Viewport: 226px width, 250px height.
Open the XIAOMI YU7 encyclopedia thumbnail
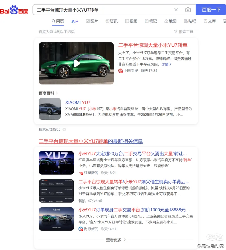point(50,109)
